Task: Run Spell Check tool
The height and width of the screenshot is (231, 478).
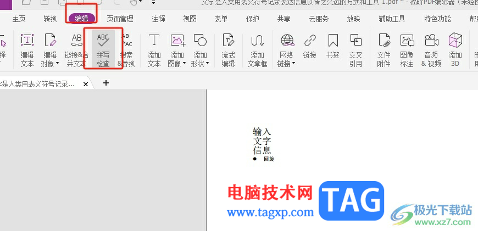Action: pos(103,49)
